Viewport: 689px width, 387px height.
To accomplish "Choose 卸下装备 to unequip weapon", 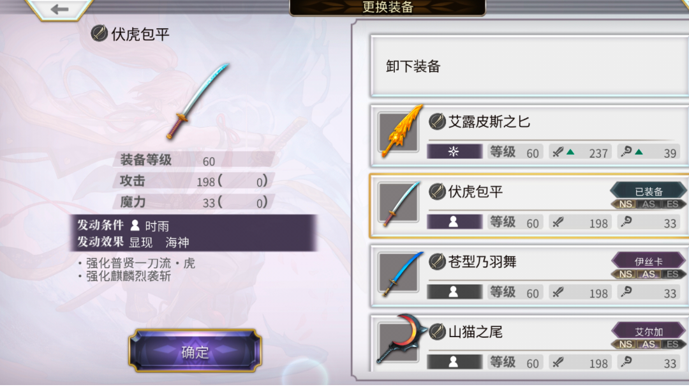I will (x=529, y=66).
